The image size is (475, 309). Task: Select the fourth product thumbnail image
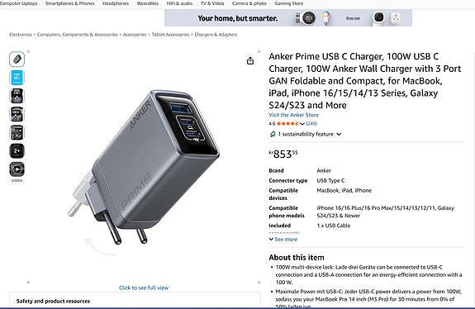[17, 114]
